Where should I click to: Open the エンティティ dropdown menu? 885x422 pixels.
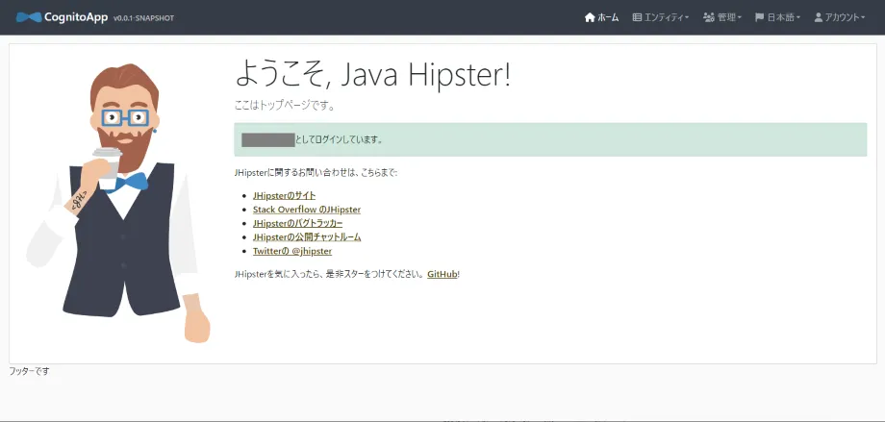(660, 17)
